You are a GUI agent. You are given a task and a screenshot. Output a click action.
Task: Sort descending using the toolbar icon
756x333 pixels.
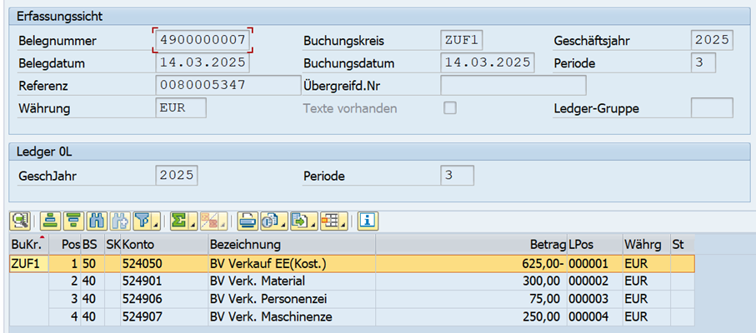tap(73, 221)
